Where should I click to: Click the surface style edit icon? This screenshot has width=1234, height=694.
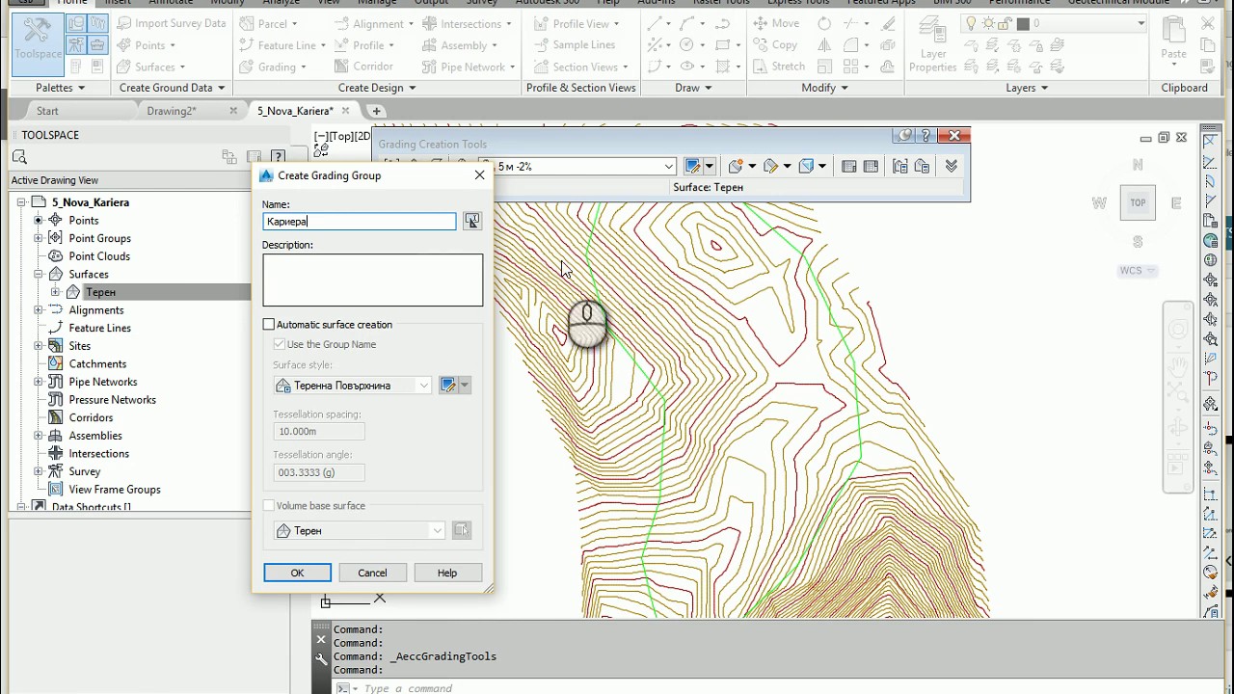[x=448, y=386]
